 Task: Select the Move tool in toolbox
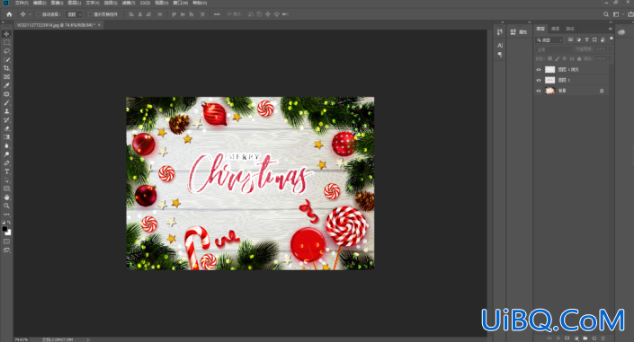[6, 34]
